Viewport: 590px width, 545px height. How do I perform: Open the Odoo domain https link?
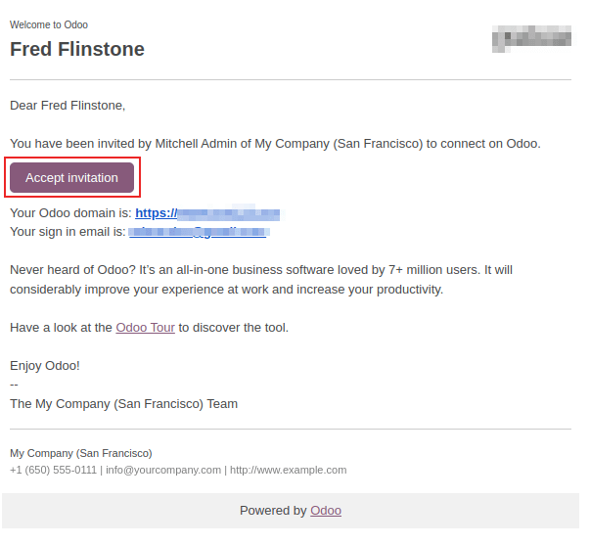[x=207, y=213]
